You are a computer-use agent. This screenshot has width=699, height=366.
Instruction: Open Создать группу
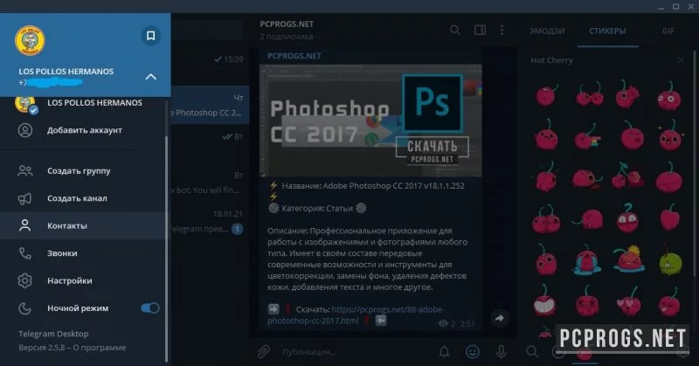click(83, 170)
